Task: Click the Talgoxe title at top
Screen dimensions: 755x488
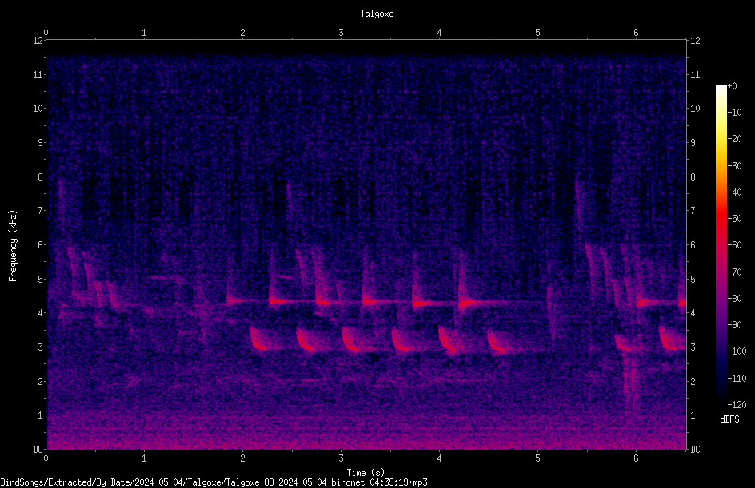Action: (x=377, y=14)
